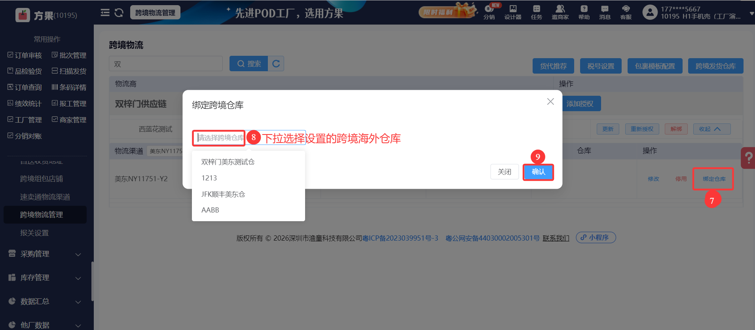Select 跨境物流管理 in the sidebar
Image resolution: width=755 pixels, height=330 pixels.
point(45,214)
